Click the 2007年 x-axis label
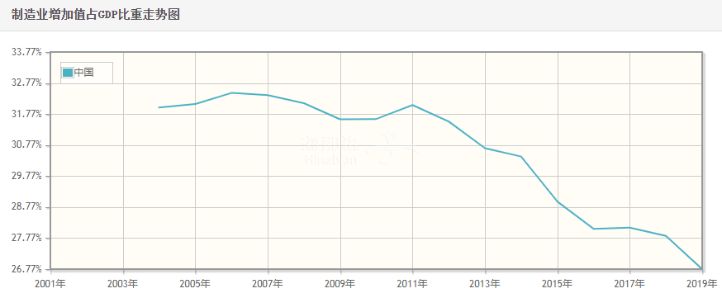 (x=268, y=284)
